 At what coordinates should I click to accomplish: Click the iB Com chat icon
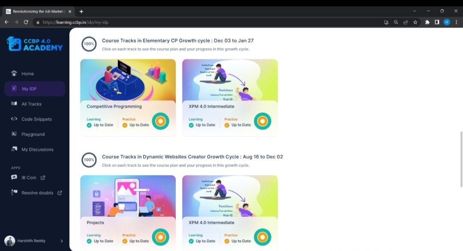pyautogui.click(x=14, y=177)
